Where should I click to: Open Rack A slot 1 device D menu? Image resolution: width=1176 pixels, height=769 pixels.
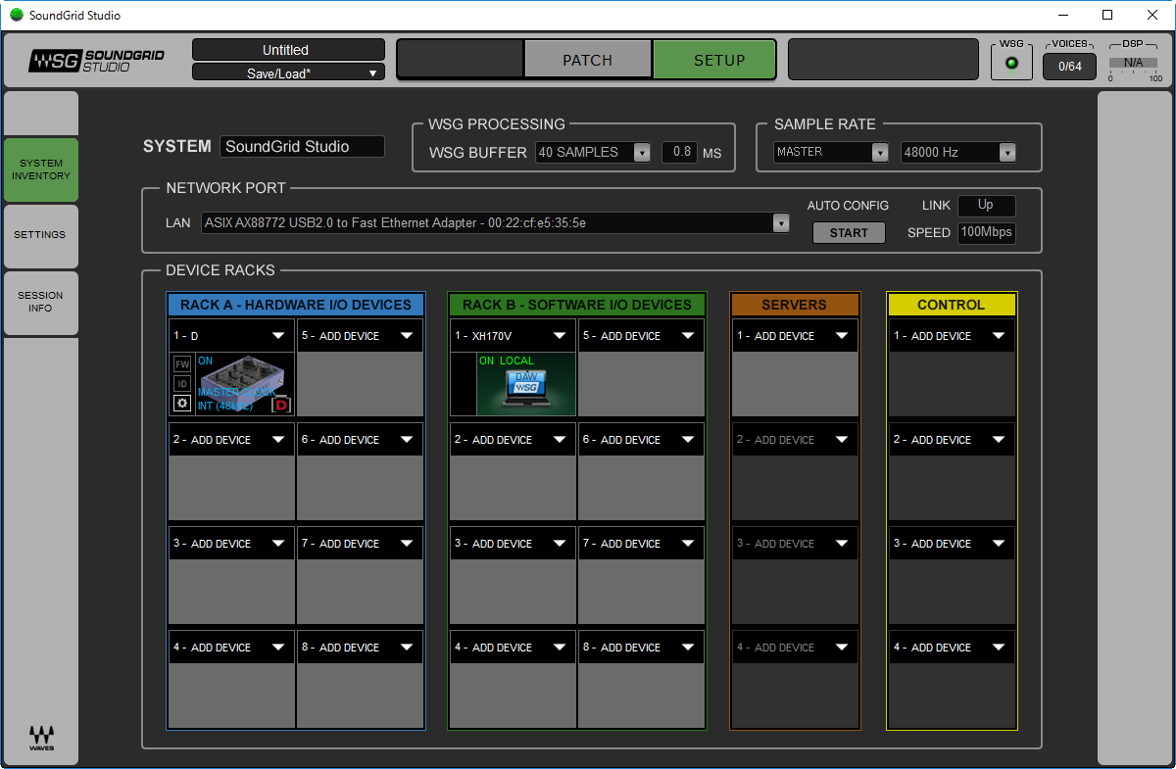click(231, 336)
